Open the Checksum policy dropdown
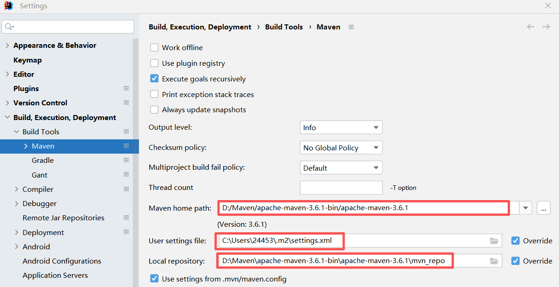This screenshot has height=287, width=559. (x=341, y=148)
